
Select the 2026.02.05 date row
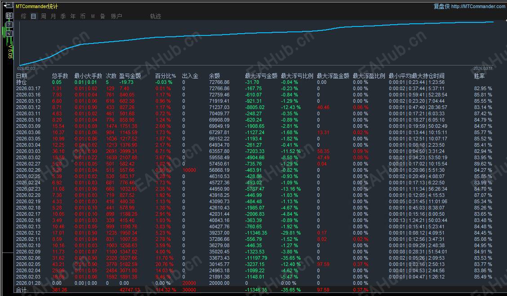pyautogui.click(x=28, y=264)
